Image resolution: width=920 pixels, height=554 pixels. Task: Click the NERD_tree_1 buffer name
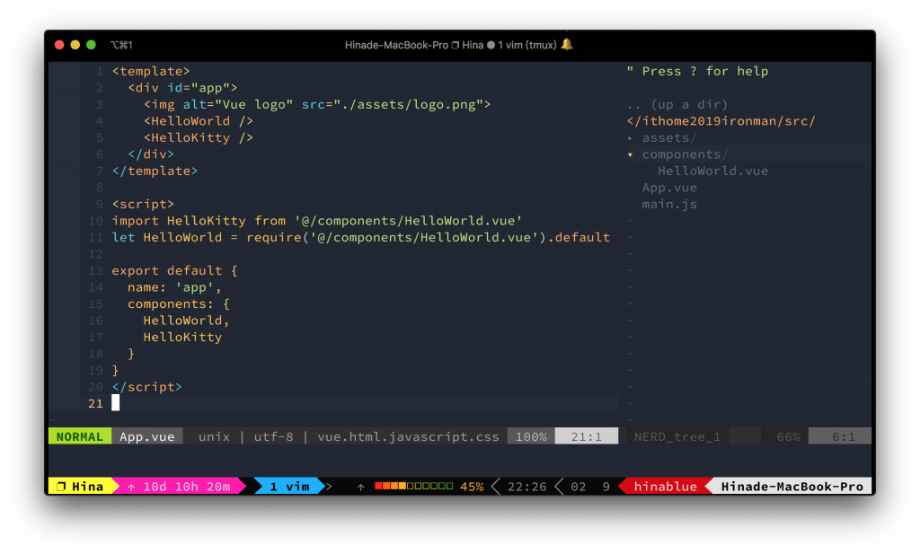[x=677, y=436]
